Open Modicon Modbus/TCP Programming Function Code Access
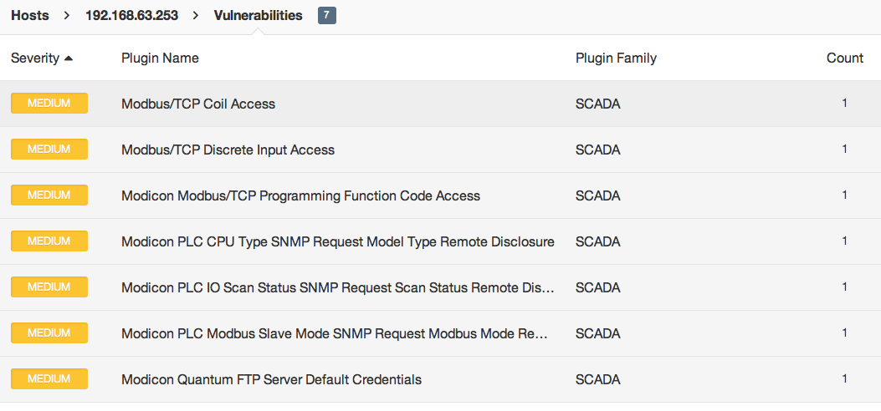Image resolution: width=881 pixels, height=411 pixels. click(x=300, y=195)
